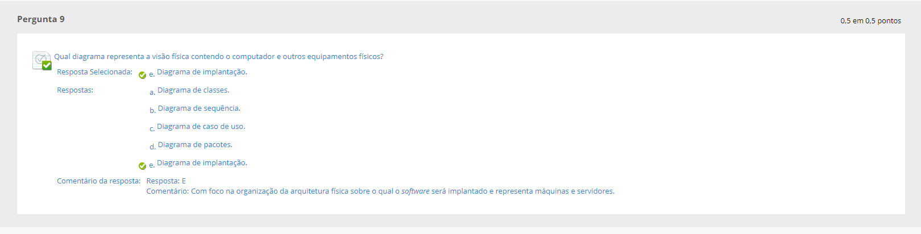Select option d, Diagrama de pacotes
Viewport: 921px width, 234px height.
tap(195, 145)
